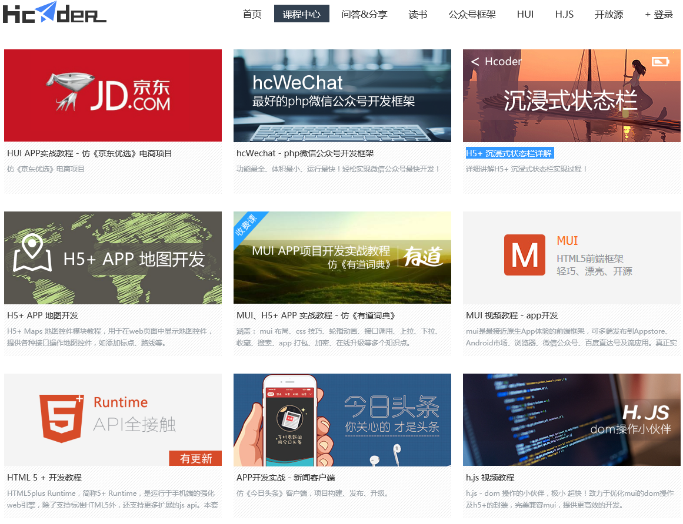The image size is (683, 524).
Task: Select the 课程中心 menu tab
Action: click(x=301, y=14)
